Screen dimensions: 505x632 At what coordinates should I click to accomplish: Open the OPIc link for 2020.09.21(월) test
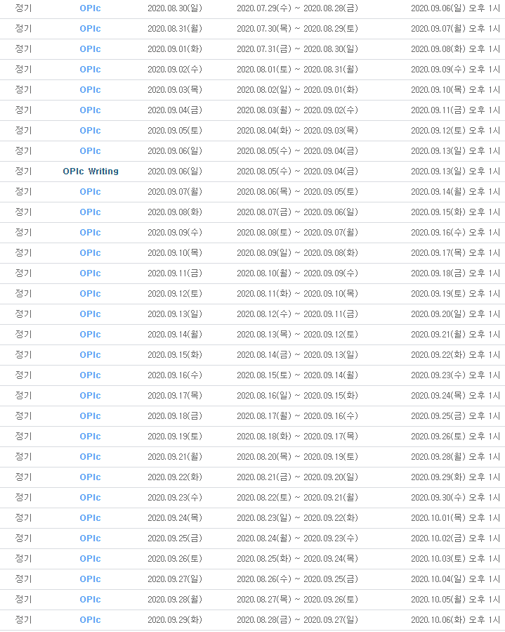coord(90,457)
